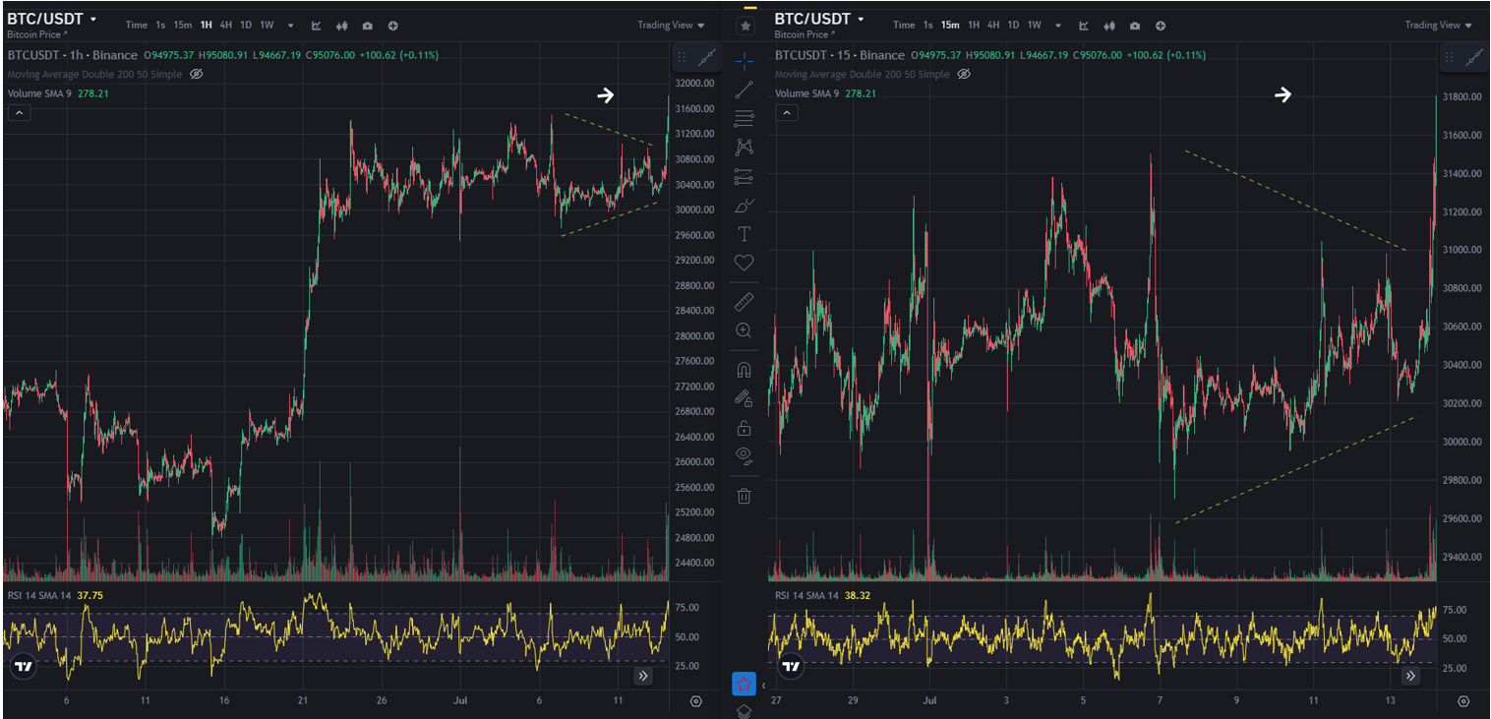Expand more timeframes arrow in left chart

(291, 26)
